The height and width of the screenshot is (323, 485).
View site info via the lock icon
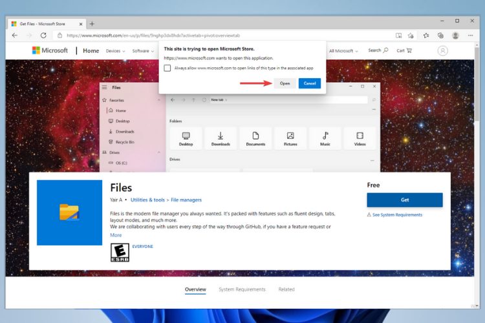(60, 36)
